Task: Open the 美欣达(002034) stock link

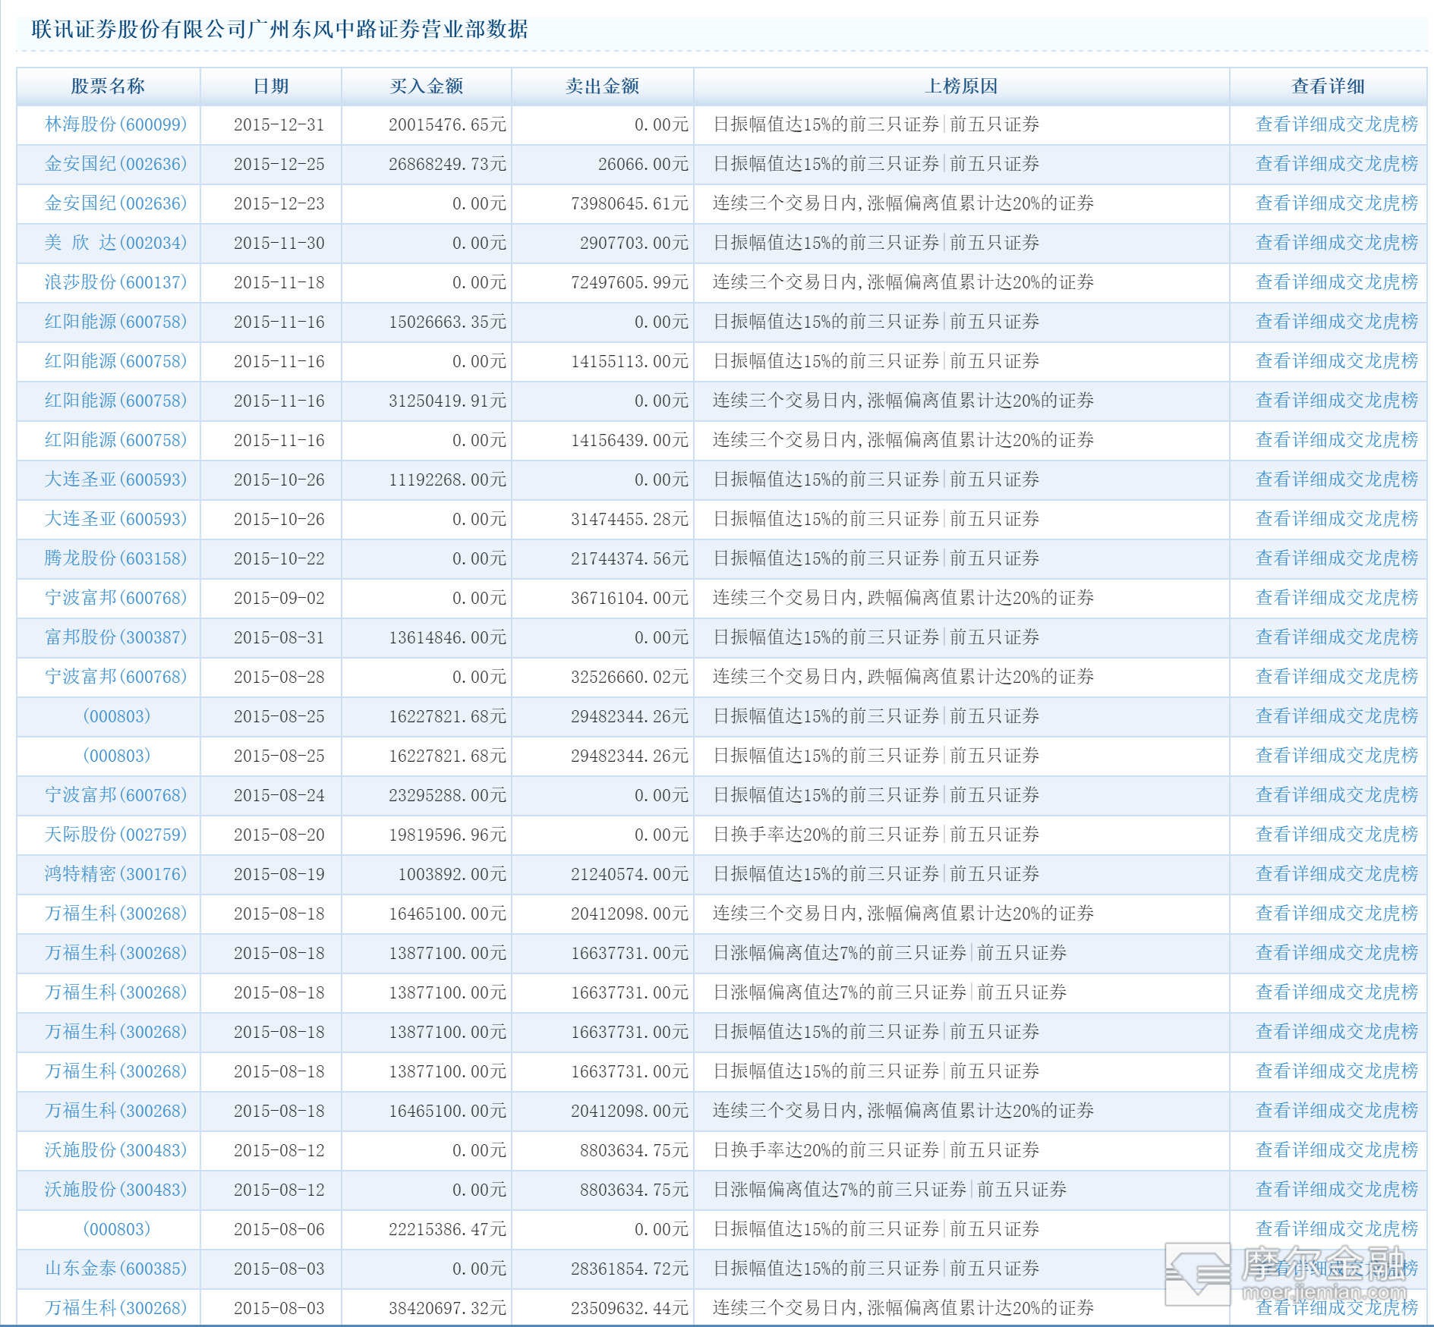Action: coord(115,243)
